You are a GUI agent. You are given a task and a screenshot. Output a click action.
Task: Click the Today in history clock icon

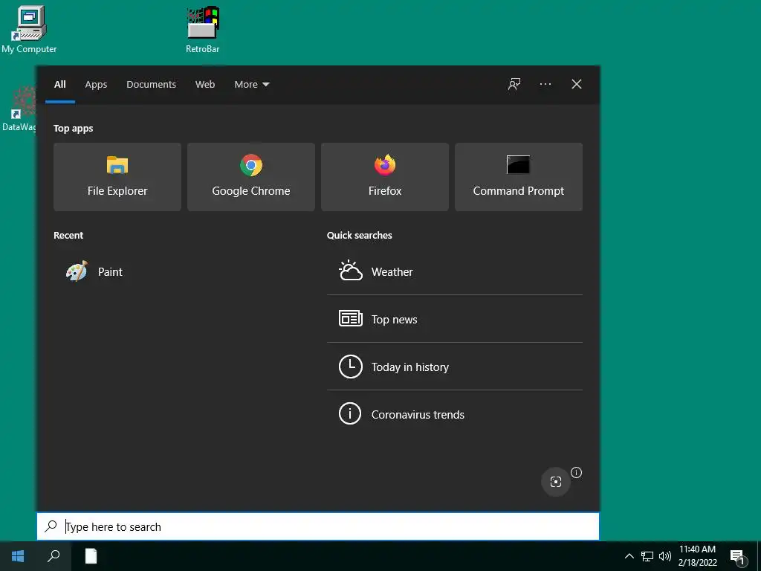351,366
